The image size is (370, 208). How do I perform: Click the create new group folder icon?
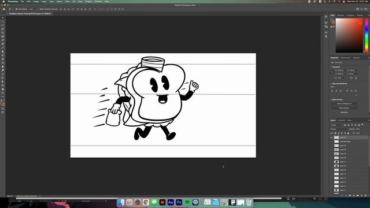tap(358, 195)
